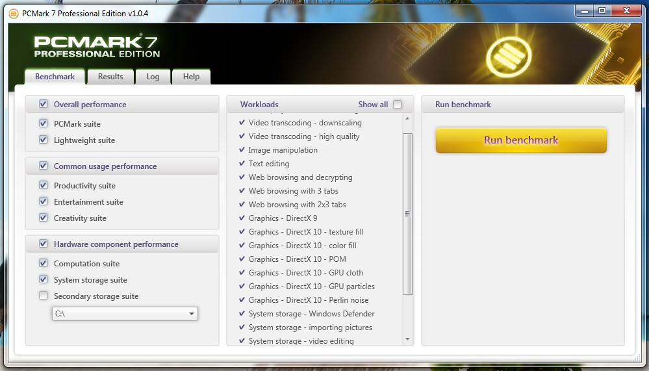Image resolution: width=649 pixels, height=371 pixels.
Task: Click the workloads list scroll down arrow
Action: [407, 339]
